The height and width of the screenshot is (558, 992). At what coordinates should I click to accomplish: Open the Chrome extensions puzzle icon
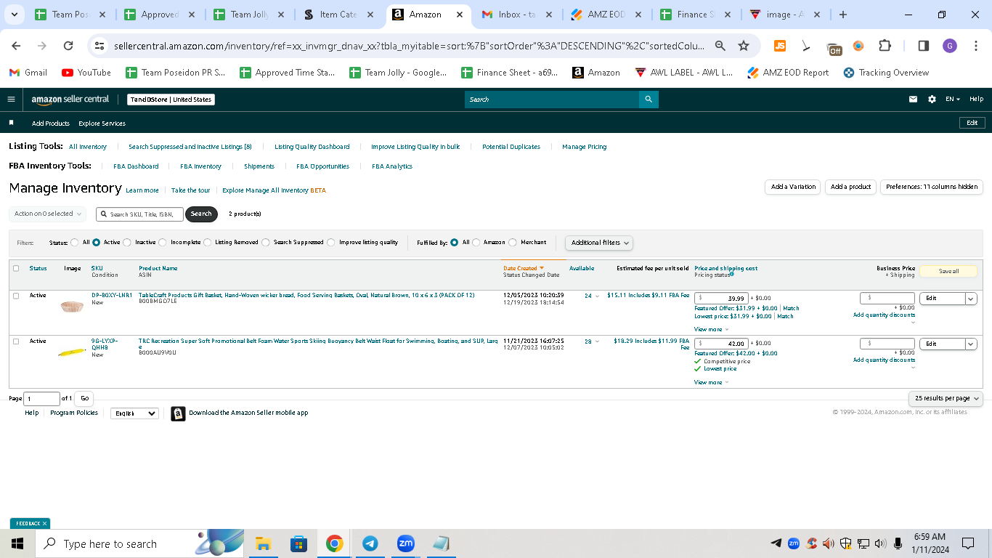click(885, 46)
